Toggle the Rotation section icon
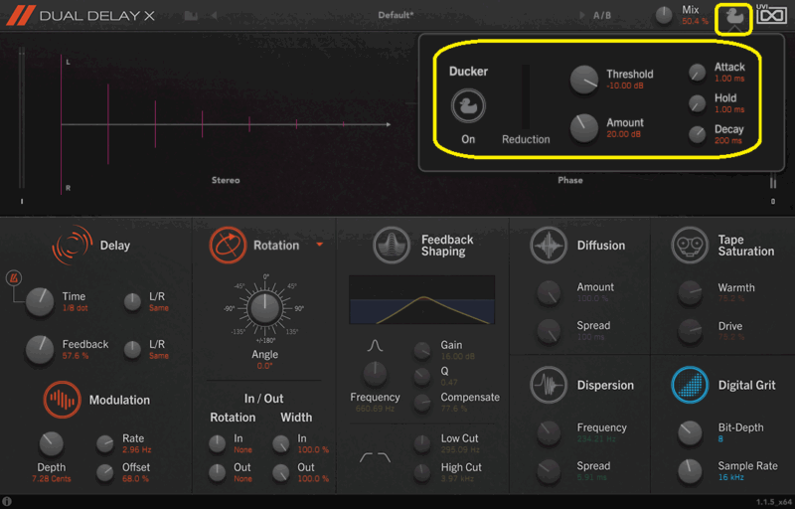795x509 pixels. [x=228, y=246]
